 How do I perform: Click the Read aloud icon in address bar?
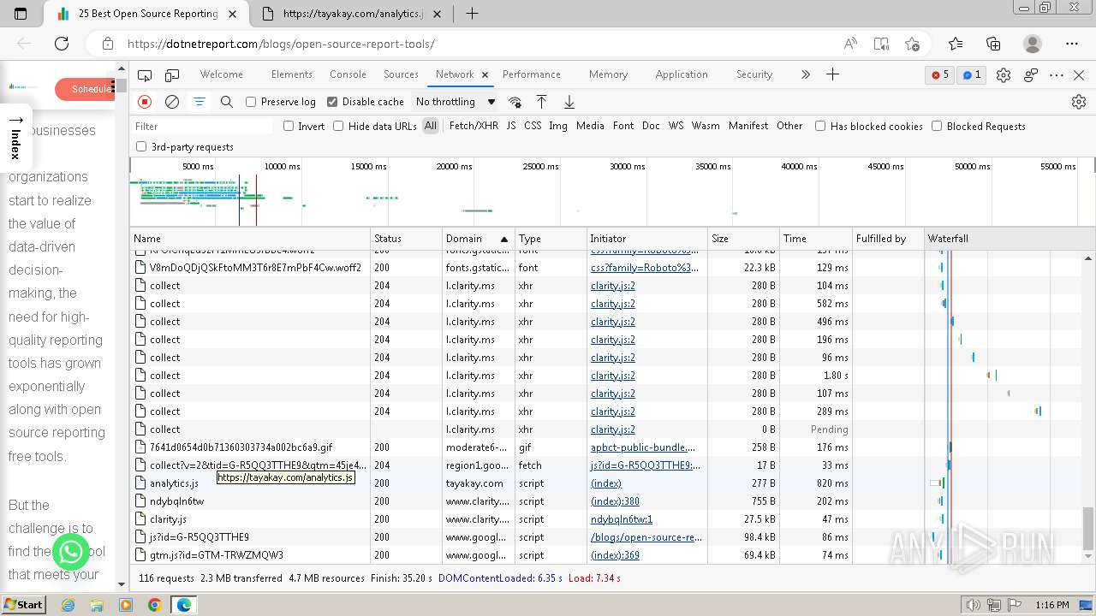pyautogui.click(x=850, y=44)
